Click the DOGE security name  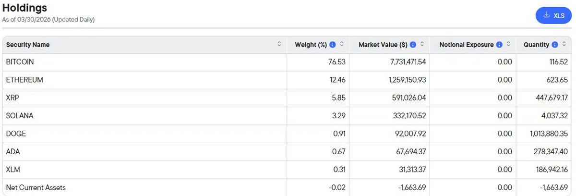point(16,134)
